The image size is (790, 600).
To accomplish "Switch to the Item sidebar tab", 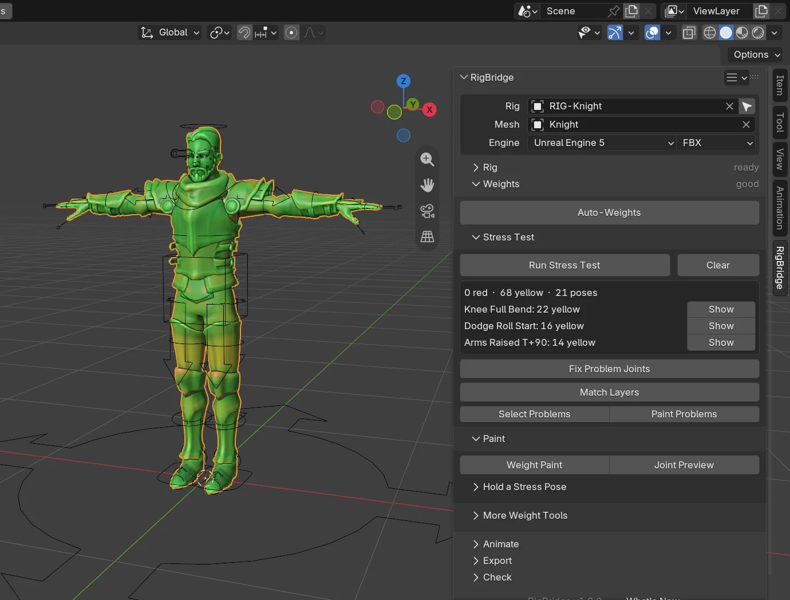I will [780, 85].
